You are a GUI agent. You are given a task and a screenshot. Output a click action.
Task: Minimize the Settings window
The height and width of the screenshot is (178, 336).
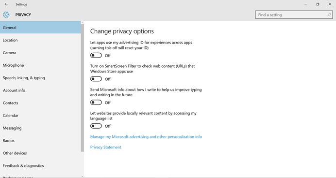click(x=306, y=4)
